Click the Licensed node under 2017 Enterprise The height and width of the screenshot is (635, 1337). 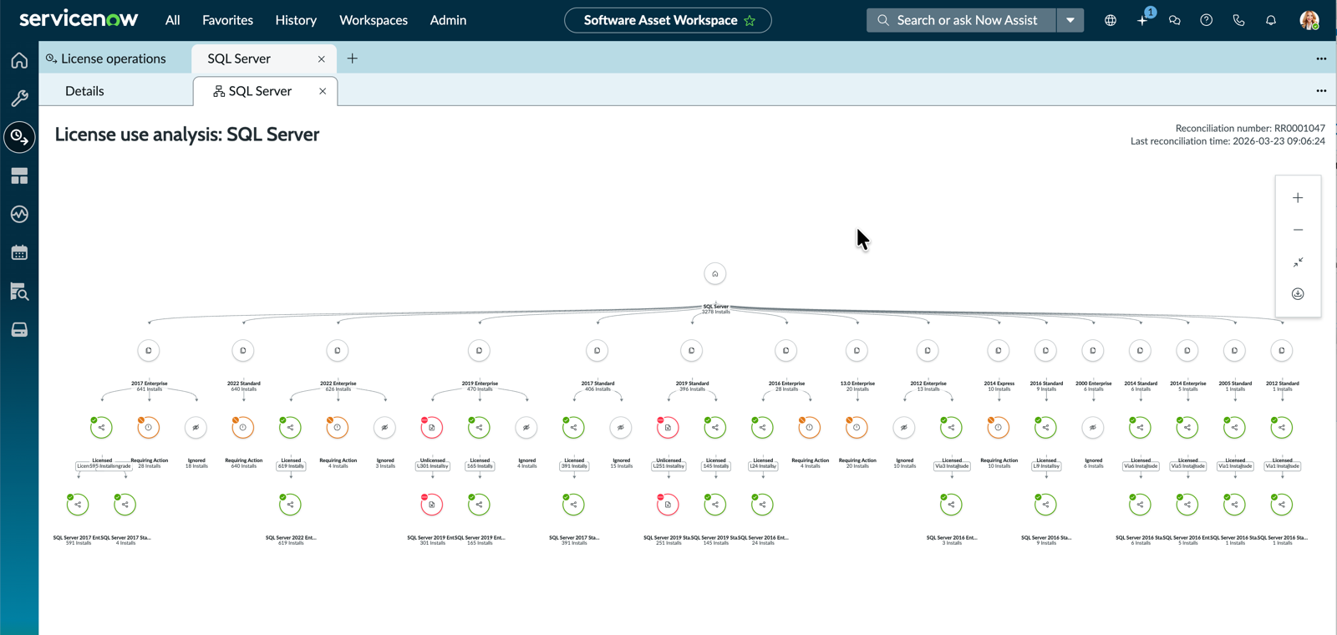[x=101, y=428]
